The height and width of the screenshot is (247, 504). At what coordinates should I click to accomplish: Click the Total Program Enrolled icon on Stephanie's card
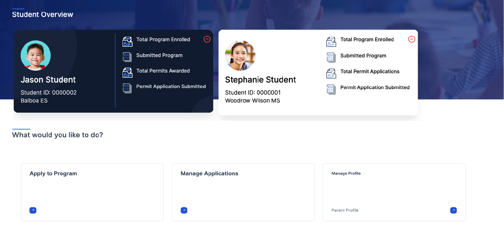coord(331,41)
